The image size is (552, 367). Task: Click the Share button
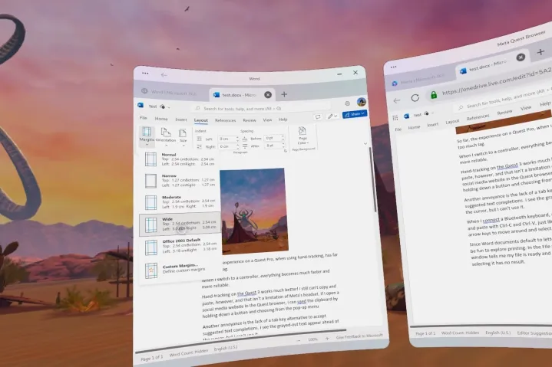tap(355, 114)
